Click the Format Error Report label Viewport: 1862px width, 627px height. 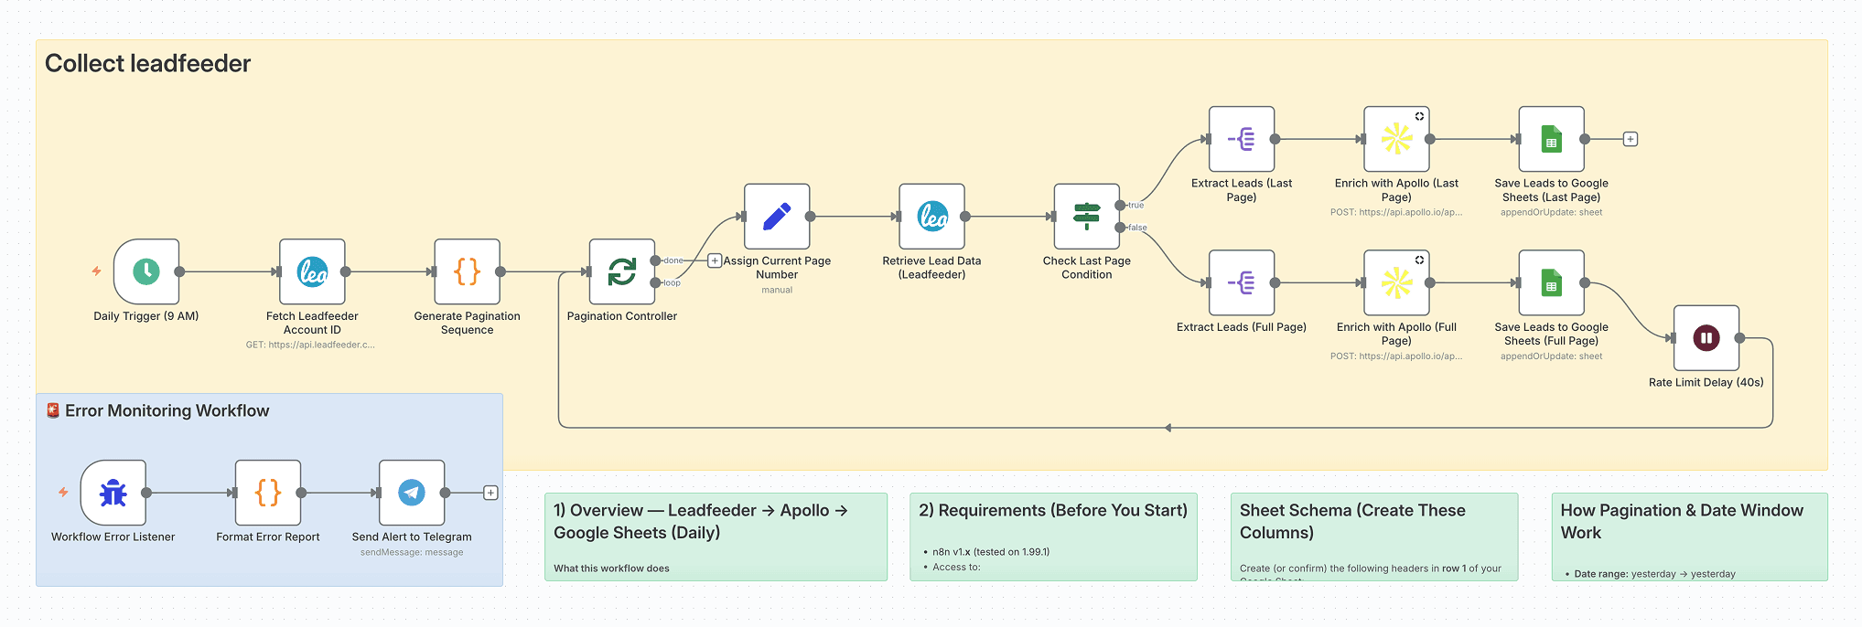[268, 537]
